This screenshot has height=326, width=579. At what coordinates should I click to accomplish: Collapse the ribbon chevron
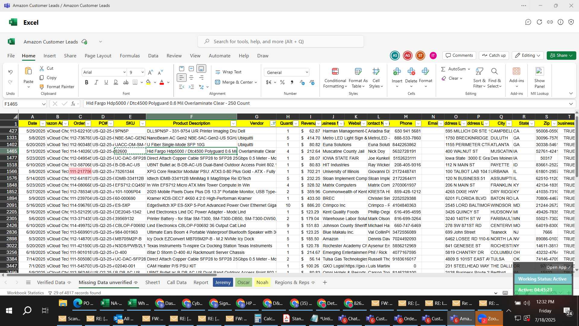click(571, 94)
